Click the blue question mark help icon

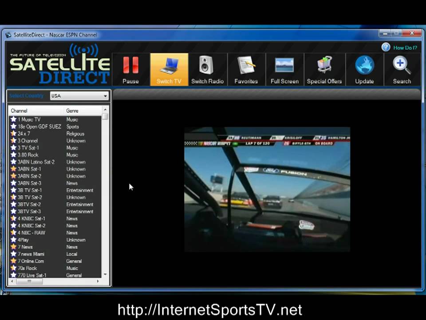point(386,48)
